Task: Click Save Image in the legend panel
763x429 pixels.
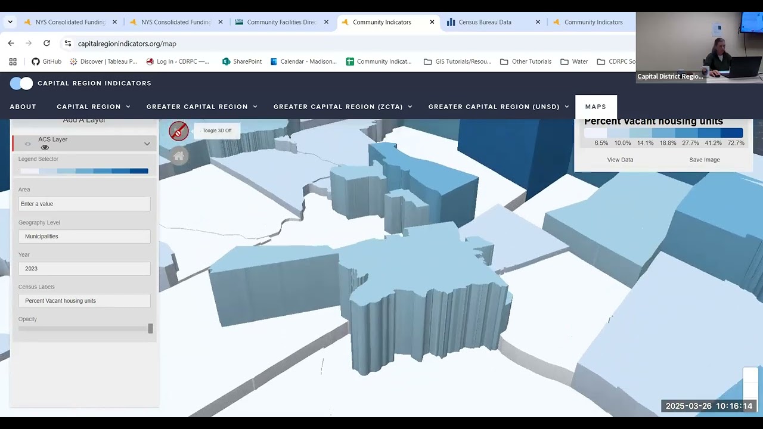Action: click(x=705, y=160)
